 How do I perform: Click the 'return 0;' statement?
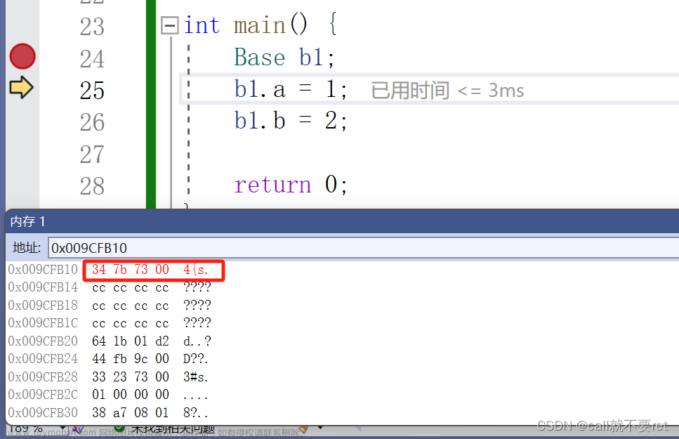[x=291, y=185]
